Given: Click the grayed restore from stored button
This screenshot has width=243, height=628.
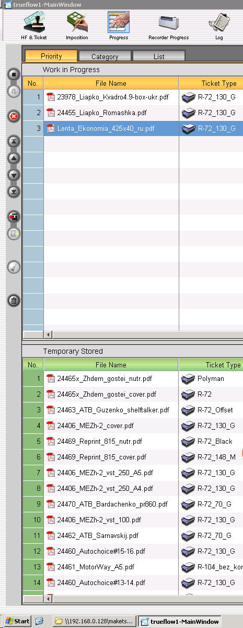Looking at the screenshot, I should point(14,233).
